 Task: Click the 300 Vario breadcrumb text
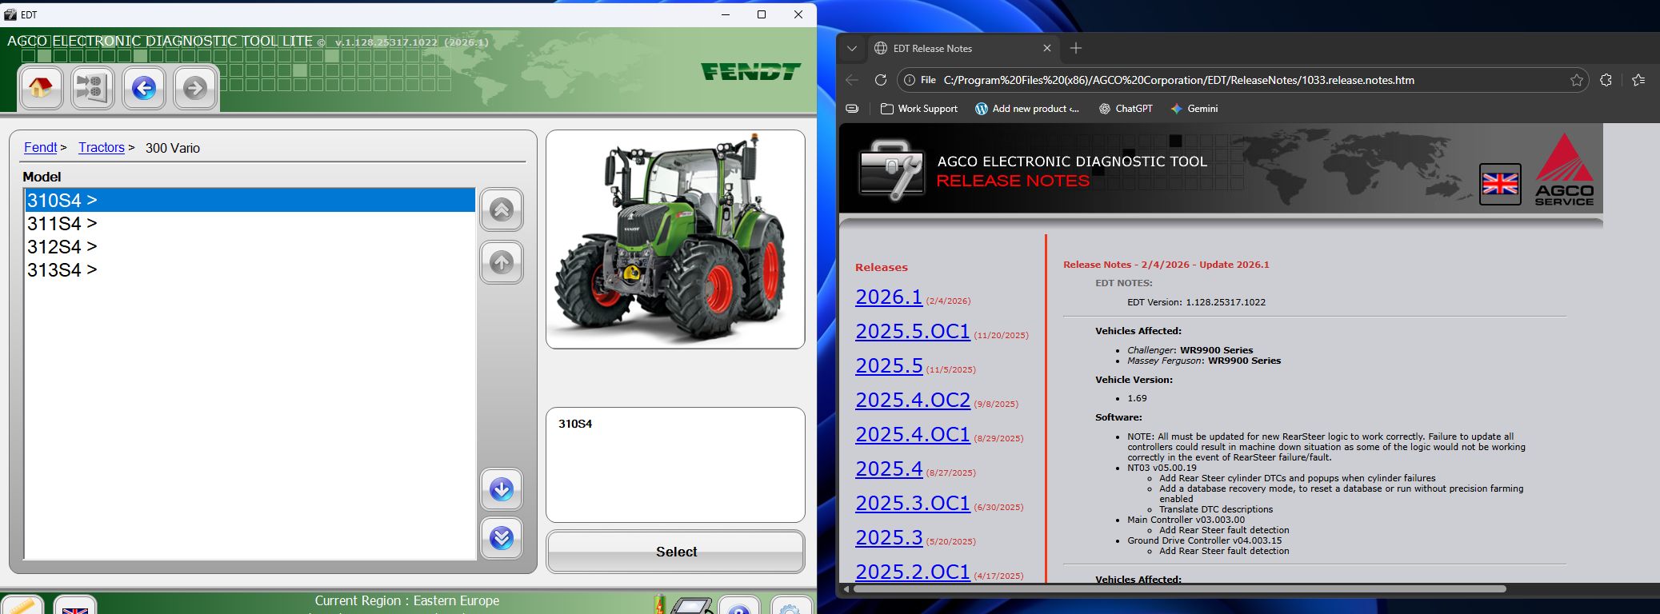173,148
